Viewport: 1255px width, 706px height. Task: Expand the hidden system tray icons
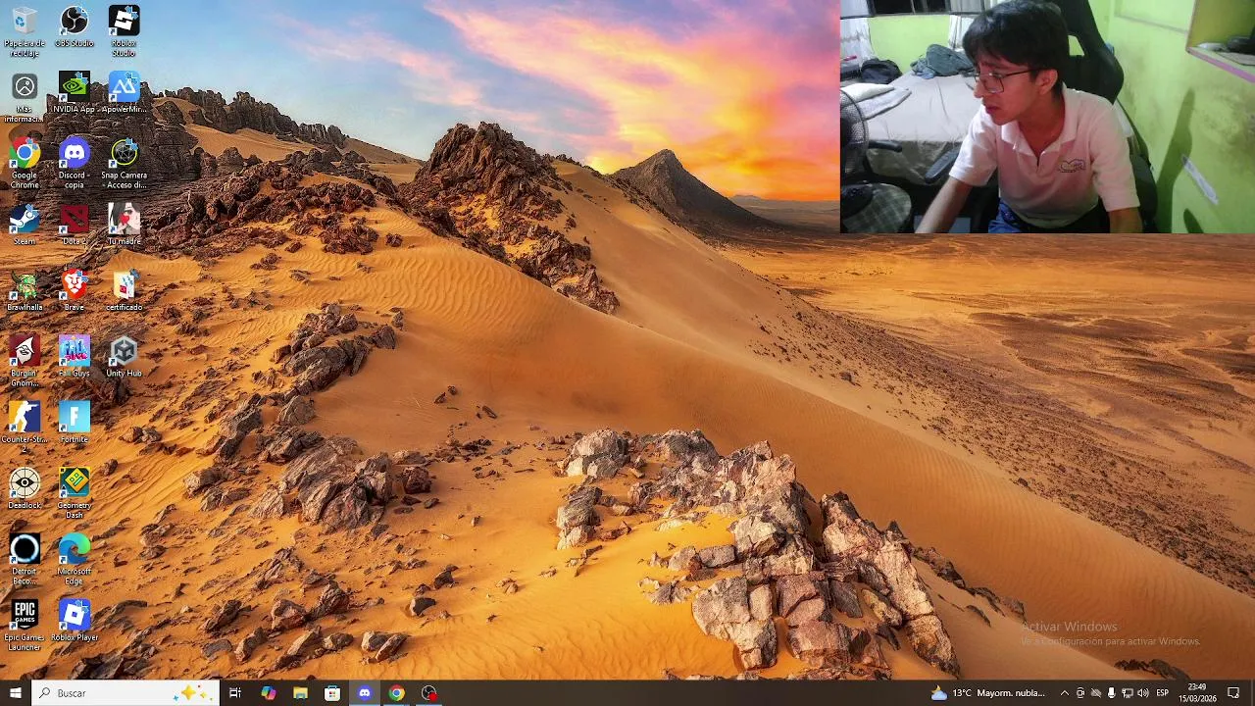pos(1064,693)
